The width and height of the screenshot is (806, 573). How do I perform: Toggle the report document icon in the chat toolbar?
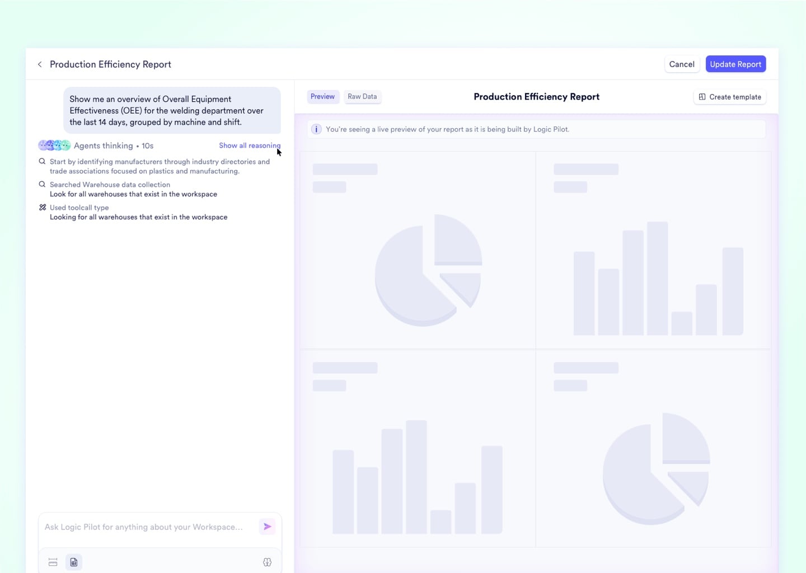pos(74,562)
